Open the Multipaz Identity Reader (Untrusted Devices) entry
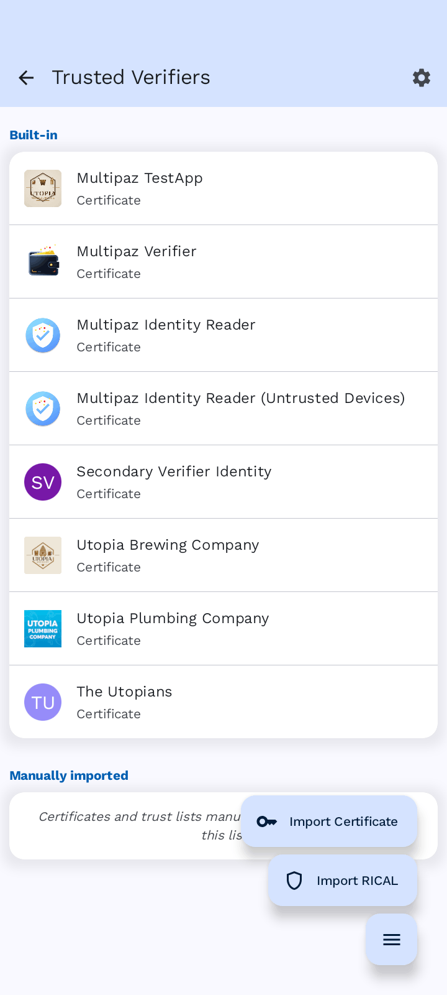Viewport: 447px width, 995px height. tap(223, 409)
